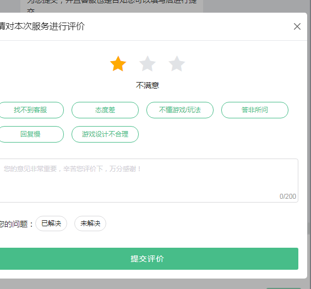Toggle the 态度差 reason tag
Viewport: 311px width, 289px height.
pos(105,110)
